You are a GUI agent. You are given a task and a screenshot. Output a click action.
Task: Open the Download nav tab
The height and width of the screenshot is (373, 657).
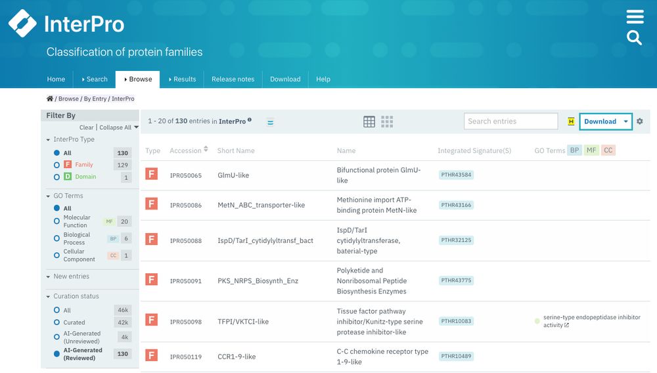[285, 79]
